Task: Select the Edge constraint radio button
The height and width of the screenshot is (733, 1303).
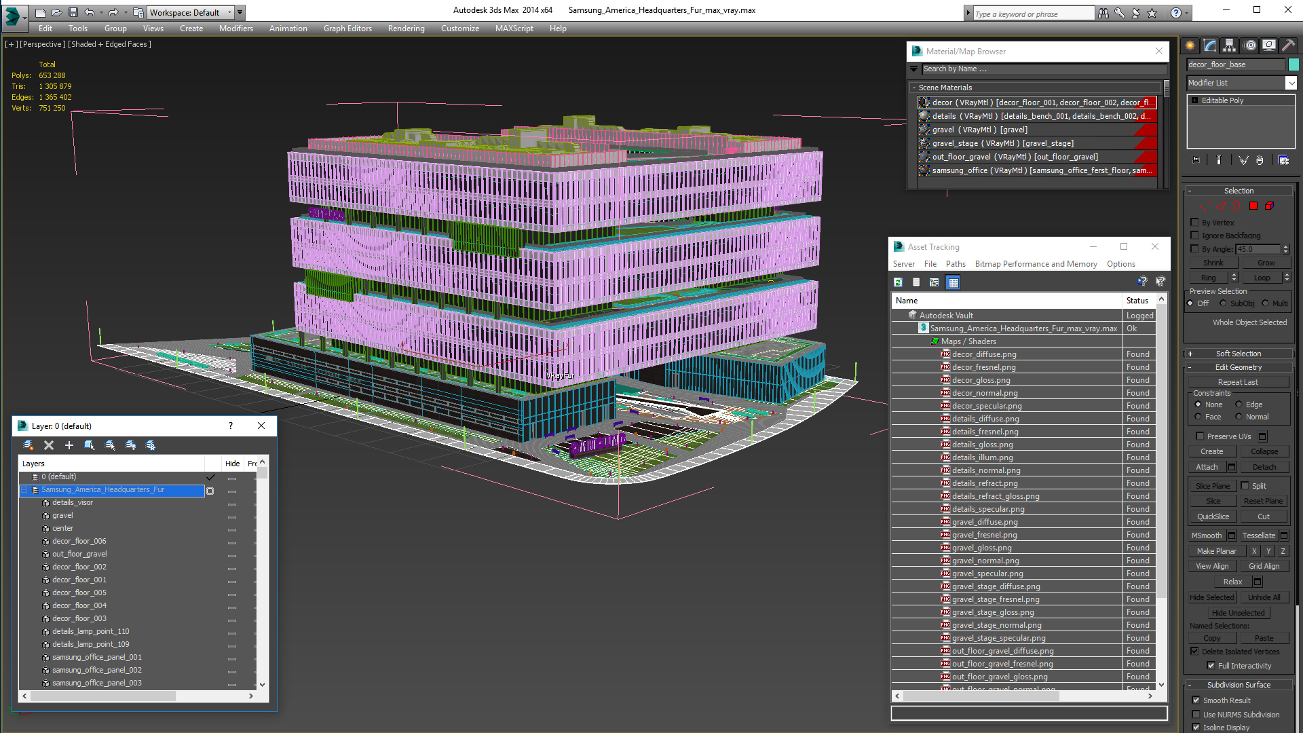Action: point(1239,405)
